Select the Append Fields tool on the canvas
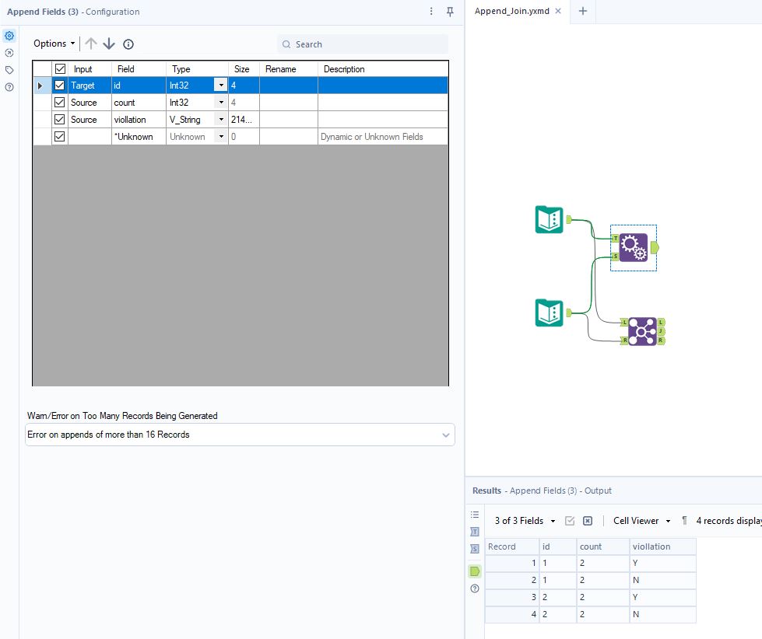This screenshot has height=639, width=762. point(634,247)
